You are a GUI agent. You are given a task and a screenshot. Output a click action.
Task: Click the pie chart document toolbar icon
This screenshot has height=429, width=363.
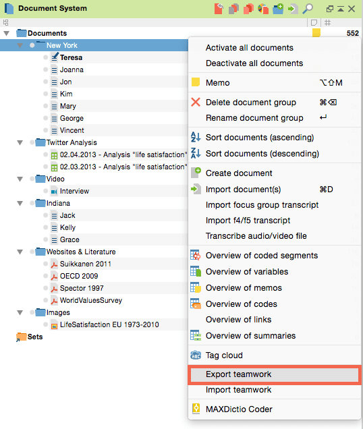point(263,9)
